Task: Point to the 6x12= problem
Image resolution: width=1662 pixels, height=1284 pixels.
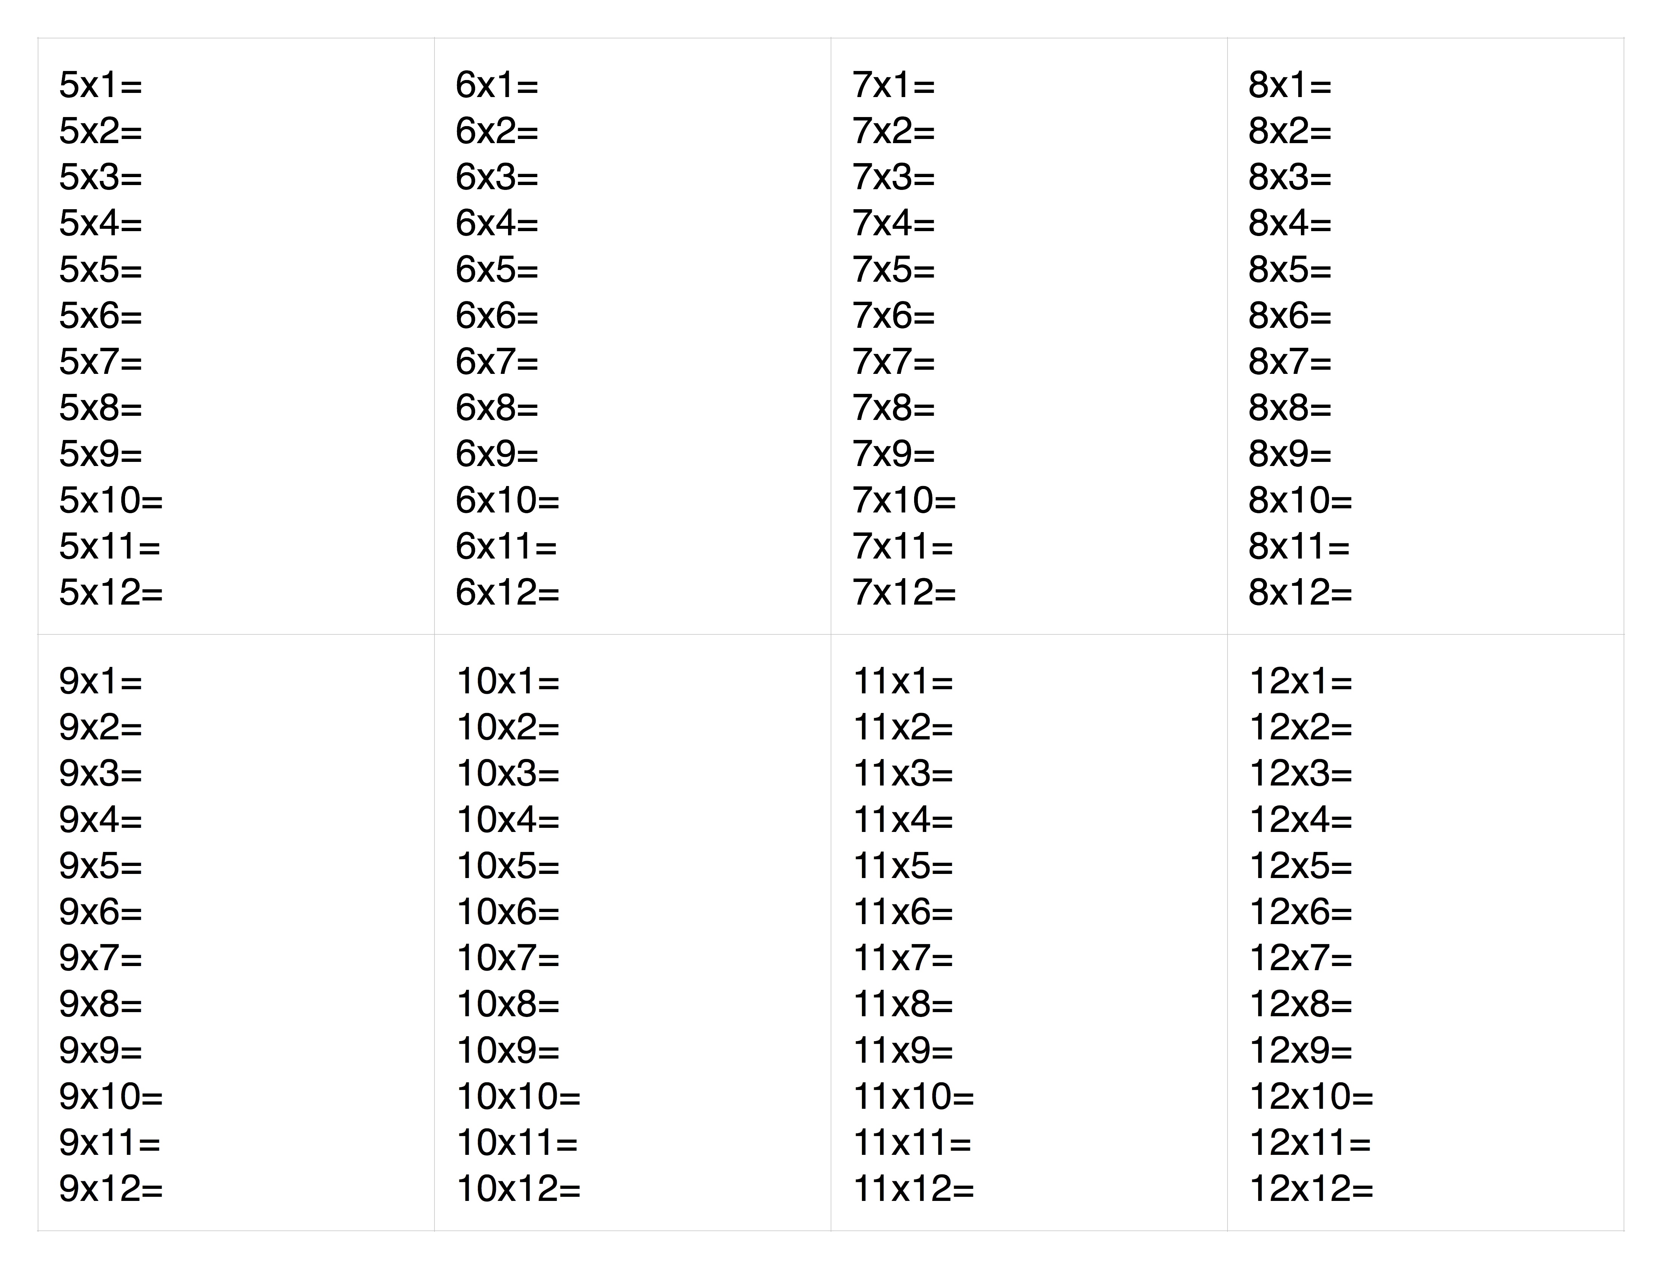Action: pos(508,593)
